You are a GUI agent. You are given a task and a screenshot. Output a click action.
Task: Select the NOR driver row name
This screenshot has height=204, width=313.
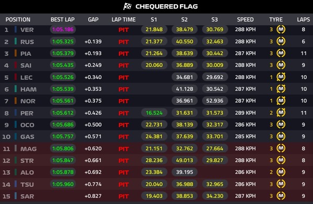coord(28,101)
